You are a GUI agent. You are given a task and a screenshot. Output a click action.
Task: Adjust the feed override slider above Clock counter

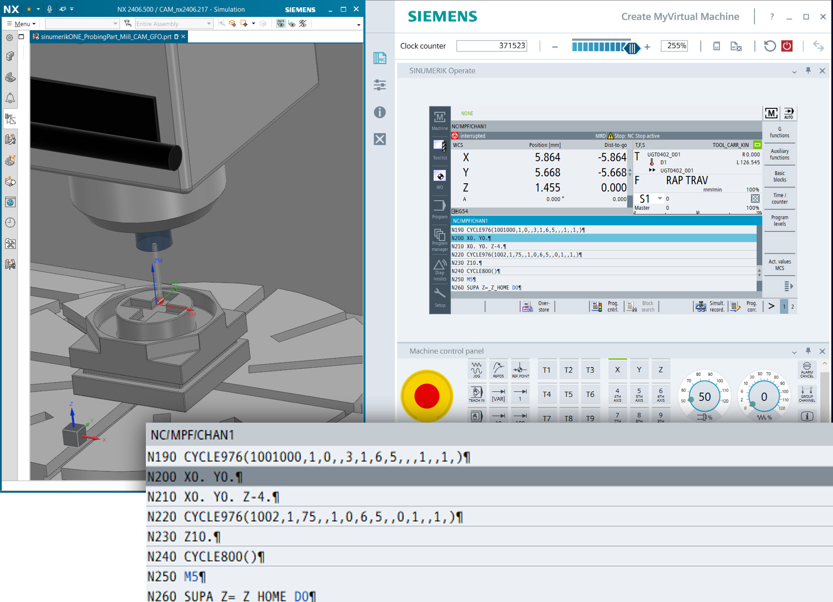(x=633, y=47)
